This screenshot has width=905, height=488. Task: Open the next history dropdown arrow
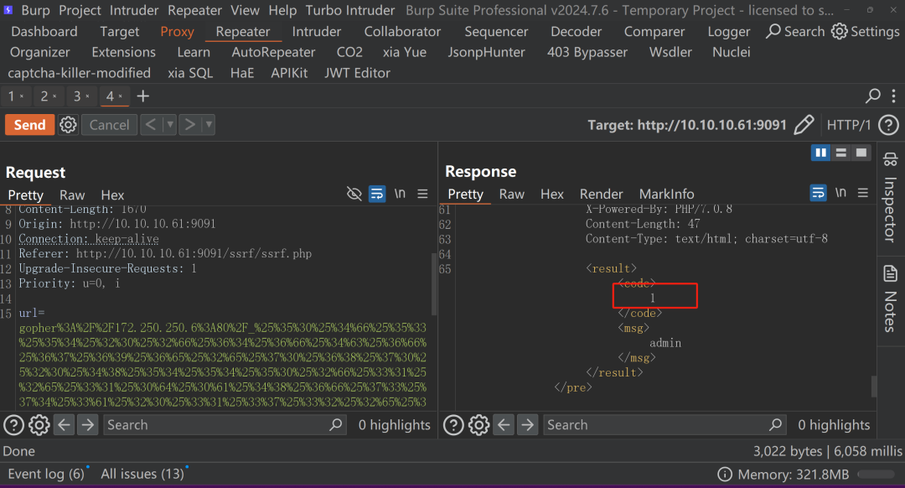pyautogui.click(x=209, y=125)
